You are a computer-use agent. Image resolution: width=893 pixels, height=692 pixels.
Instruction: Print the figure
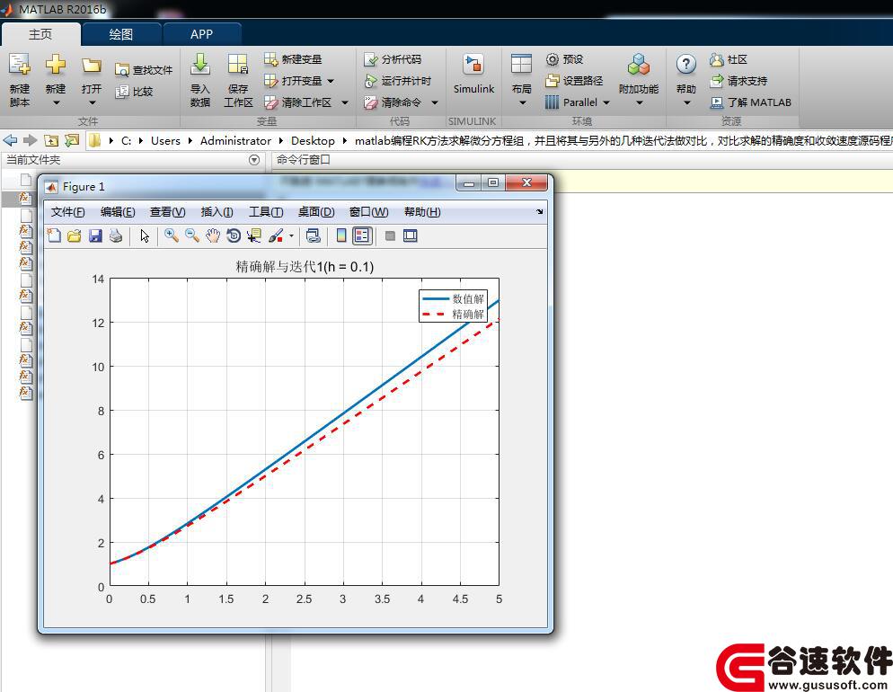point(116,235)
